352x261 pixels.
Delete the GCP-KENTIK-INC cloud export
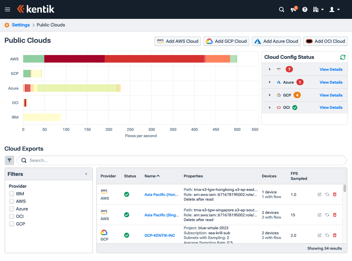pyautogui.click(x=334, y=235)
